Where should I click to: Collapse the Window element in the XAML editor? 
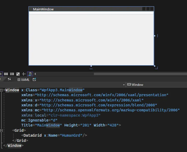point(1,90)
